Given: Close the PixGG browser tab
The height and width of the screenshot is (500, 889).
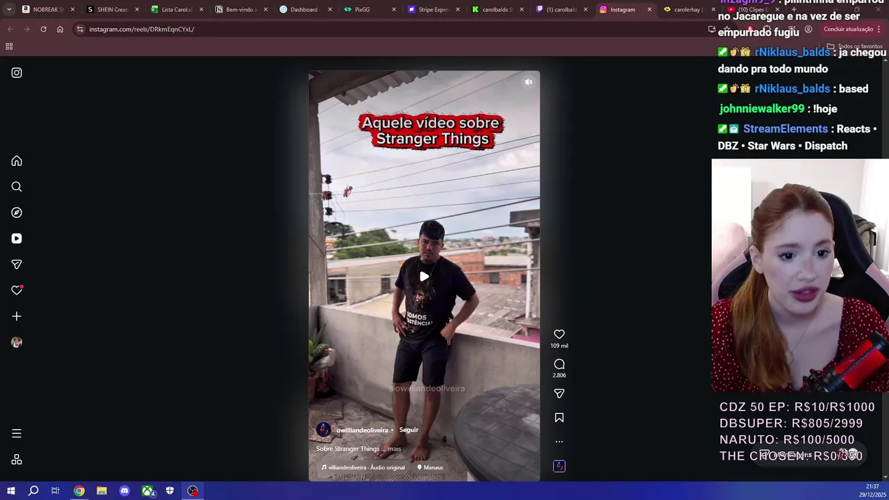Looking at the screenshot, I should (394, 10).
